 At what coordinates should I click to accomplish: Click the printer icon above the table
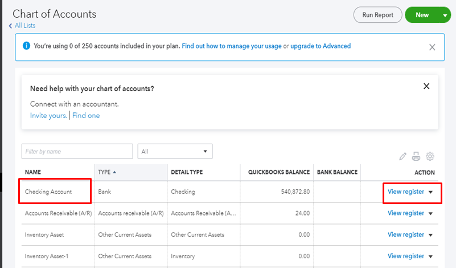(x=416, y=156)
